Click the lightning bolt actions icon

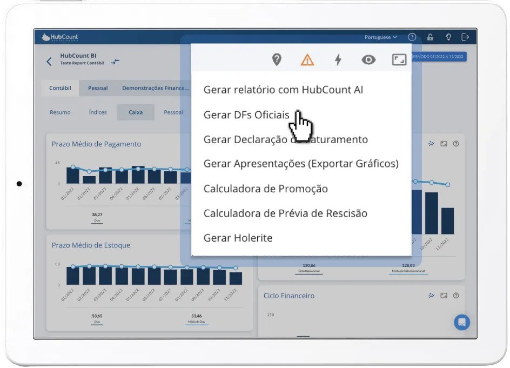click(x=338, y=60)
